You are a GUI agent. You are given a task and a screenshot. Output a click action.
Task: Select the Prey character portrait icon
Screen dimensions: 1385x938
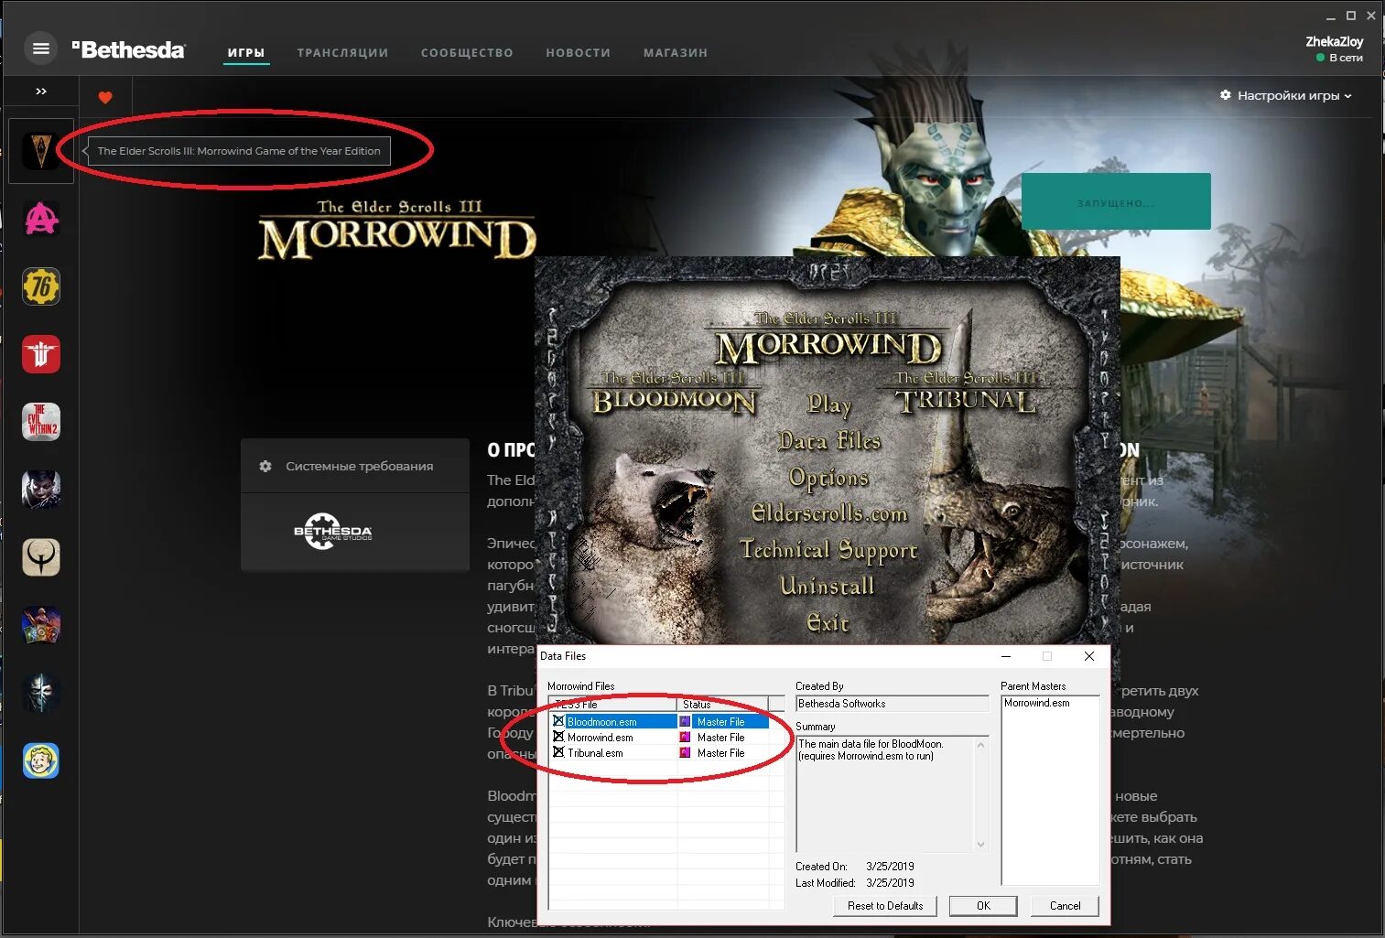(41, 490)
